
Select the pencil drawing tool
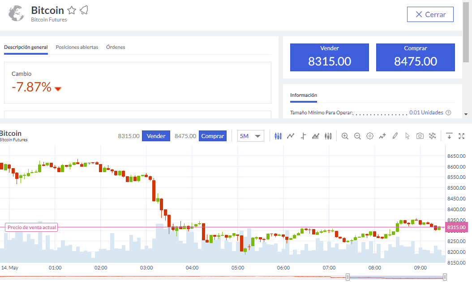click(x=395, y=136)
